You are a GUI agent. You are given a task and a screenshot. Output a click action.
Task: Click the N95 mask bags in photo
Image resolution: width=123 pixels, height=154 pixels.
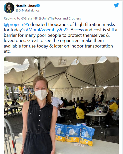[x=75, y=134]
